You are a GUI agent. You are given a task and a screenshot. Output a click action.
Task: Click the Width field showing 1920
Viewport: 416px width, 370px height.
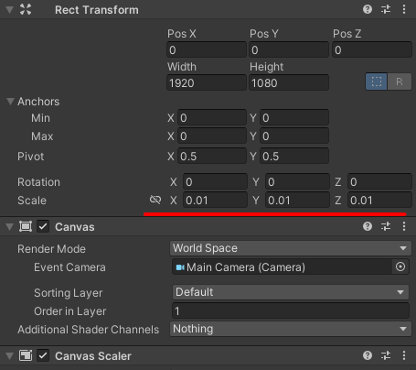tap(207, 82)
